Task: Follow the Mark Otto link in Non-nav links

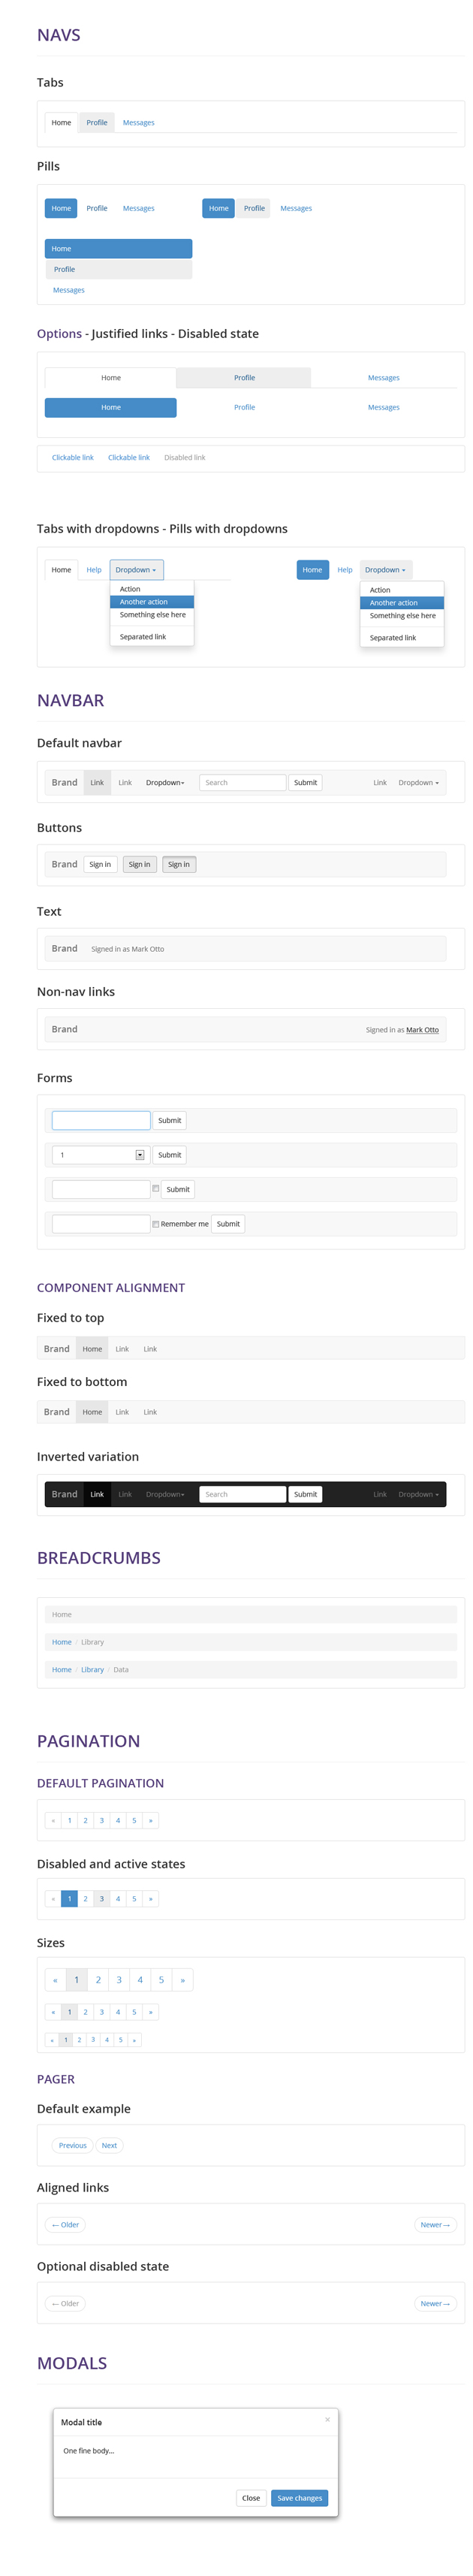Action: tap(422, 1030)
